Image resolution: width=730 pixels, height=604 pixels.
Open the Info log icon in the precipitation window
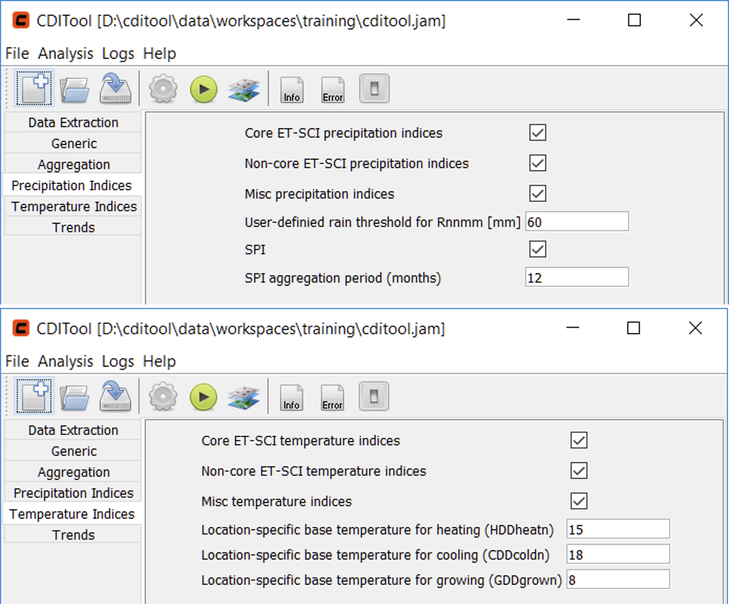click(292, 90)
